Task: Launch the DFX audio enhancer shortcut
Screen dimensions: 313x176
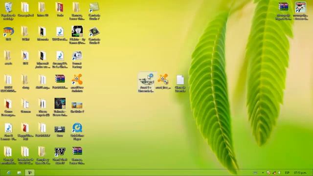Action: click(8, 34)
